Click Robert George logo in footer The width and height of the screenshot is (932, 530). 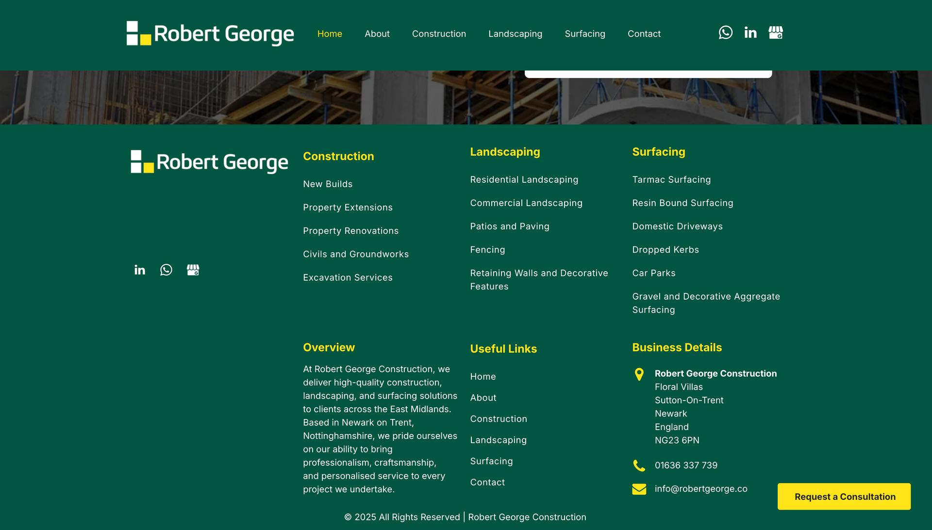coord(209,162)
